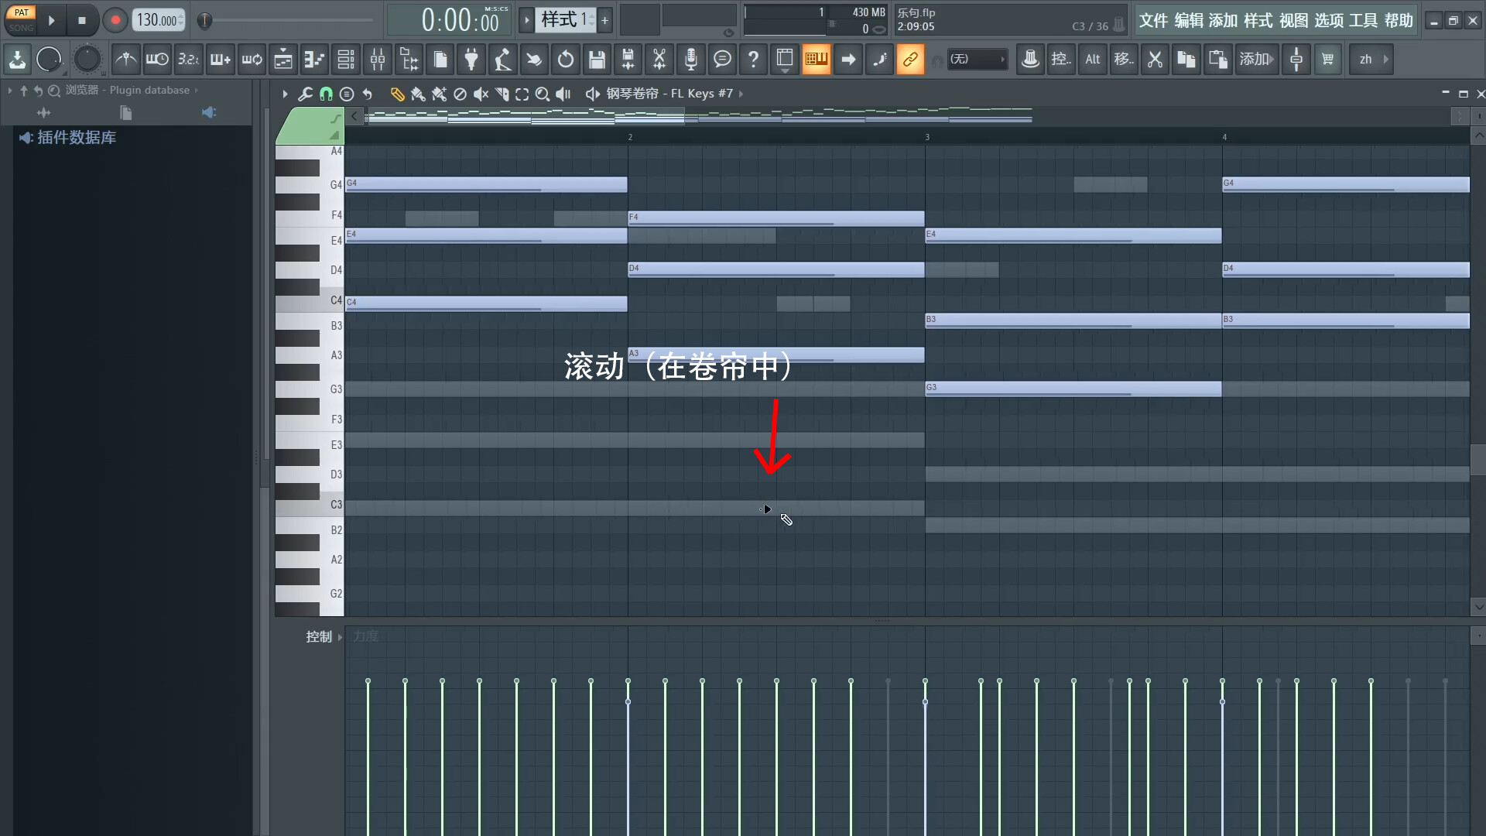
Task: Open the 文件 menu
Action: point(1152,20)
